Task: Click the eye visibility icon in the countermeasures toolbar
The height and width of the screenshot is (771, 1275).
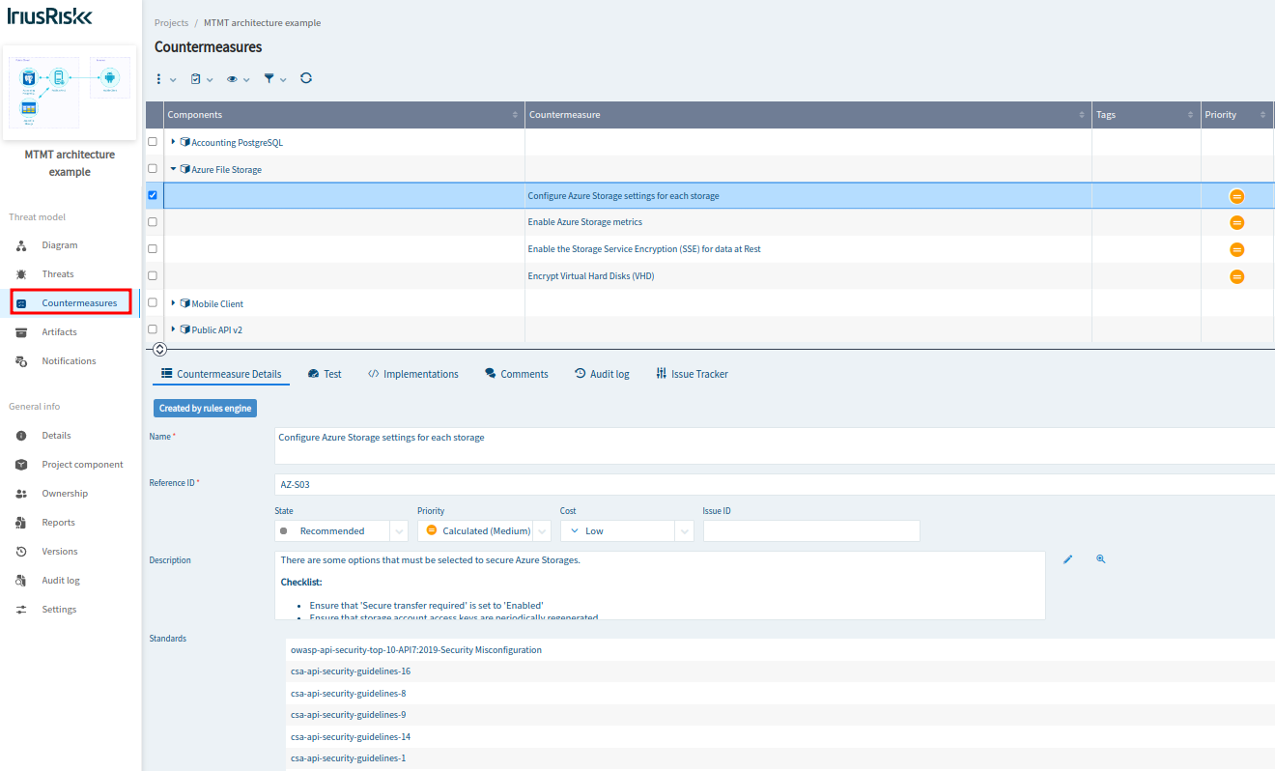Action: pos(234,78)
